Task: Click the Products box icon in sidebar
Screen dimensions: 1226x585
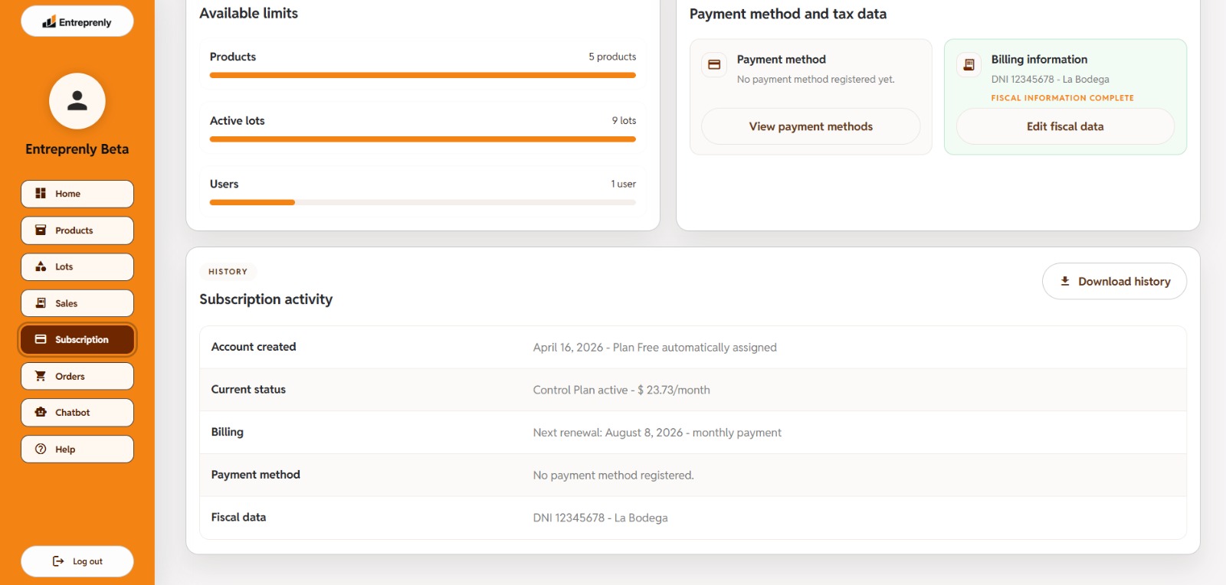Action: coord(41,230)
